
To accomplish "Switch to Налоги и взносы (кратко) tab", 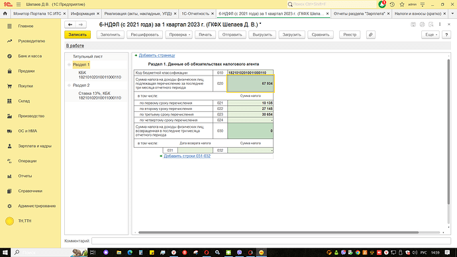I will click(x=417, y=14).
